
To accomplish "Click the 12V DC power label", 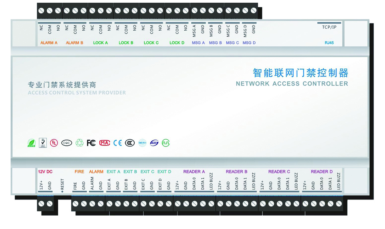I will pos(46,171).
